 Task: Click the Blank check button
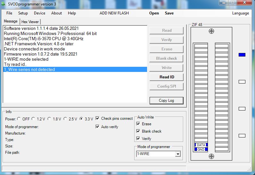coord(167,58)
